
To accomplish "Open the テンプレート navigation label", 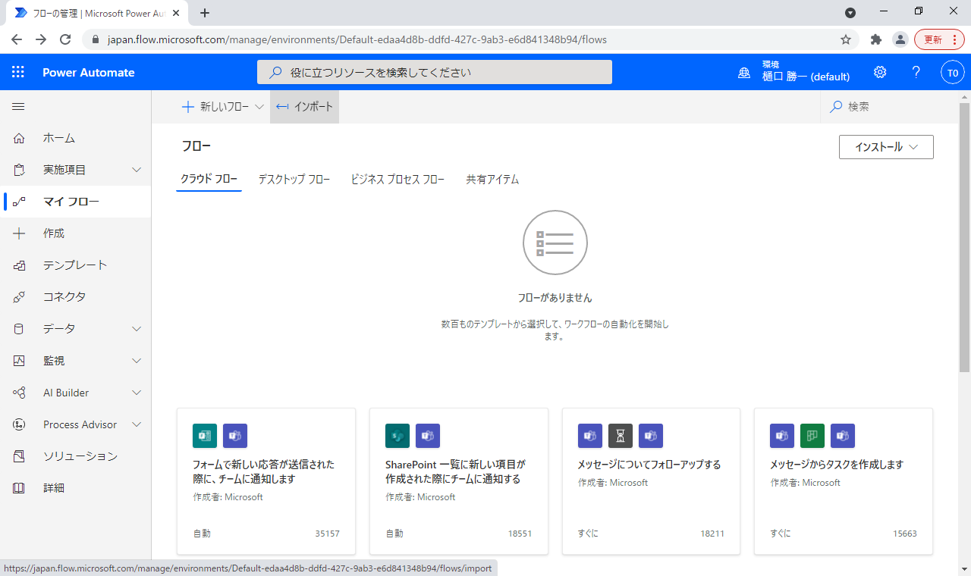I will click(x=75, y=265).
